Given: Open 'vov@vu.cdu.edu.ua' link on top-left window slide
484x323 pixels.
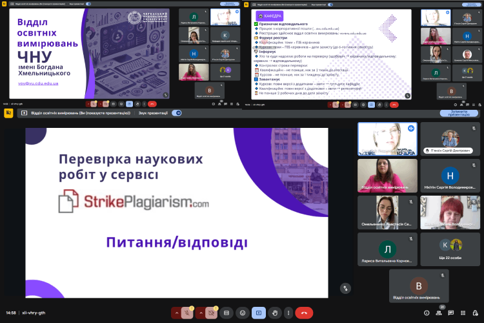Looking at the screenshot, I should tap(38, 83).
